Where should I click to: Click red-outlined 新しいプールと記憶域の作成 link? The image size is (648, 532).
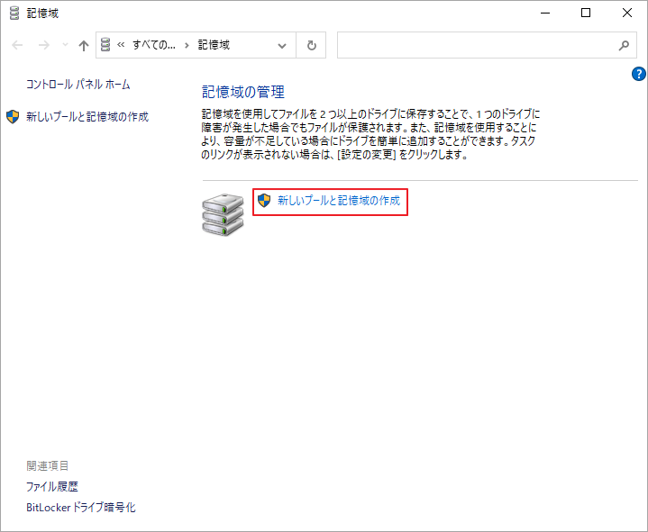click(338, 201)
